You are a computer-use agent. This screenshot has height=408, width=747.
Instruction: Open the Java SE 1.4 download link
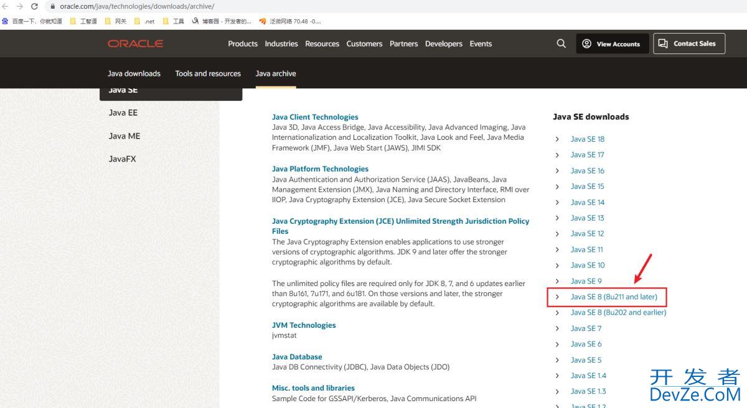(x=588, y=376)
